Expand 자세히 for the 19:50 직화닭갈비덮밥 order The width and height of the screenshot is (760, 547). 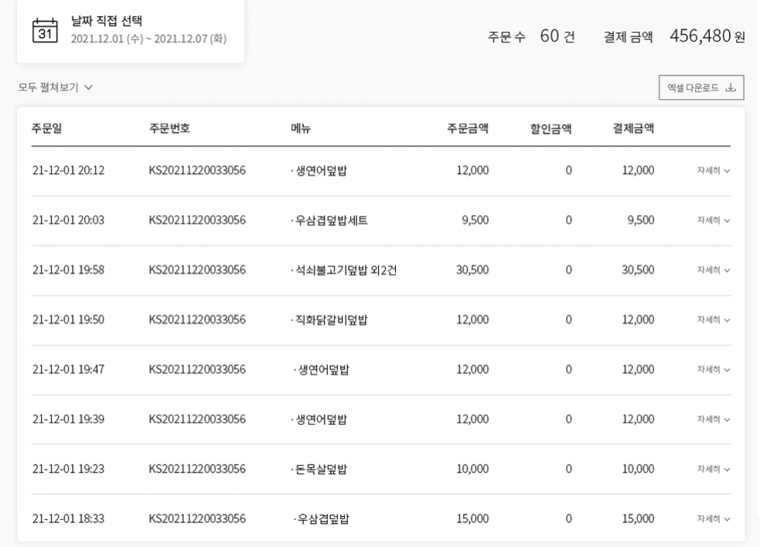pyautogui.click(x=714, y=320)
